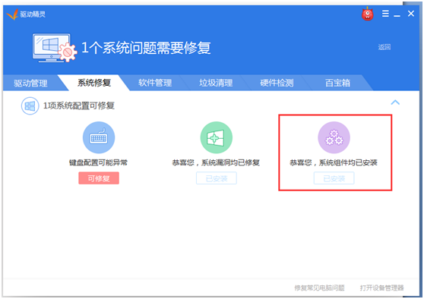Open the 打开设备管理器 link
The width and height of the screenshot is (424, 299).
pyautogui.click(x=381, y=288)
